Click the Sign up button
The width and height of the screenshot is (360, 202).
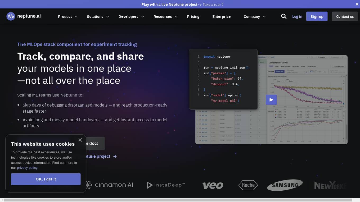coord(317,16)
